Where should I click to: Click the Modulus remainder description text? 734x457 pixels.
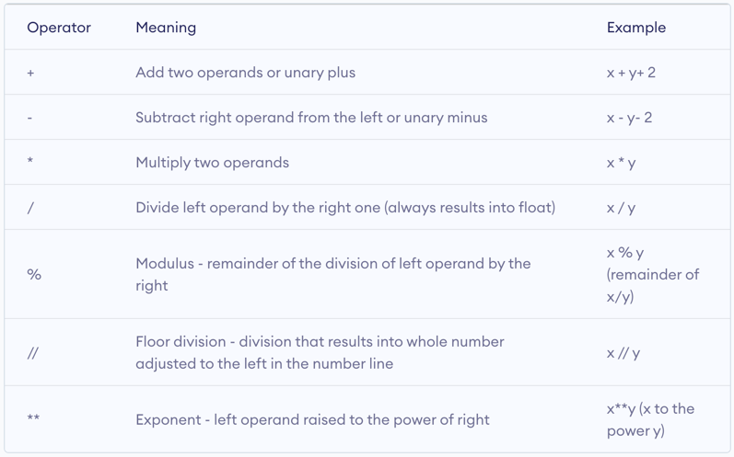332,274
